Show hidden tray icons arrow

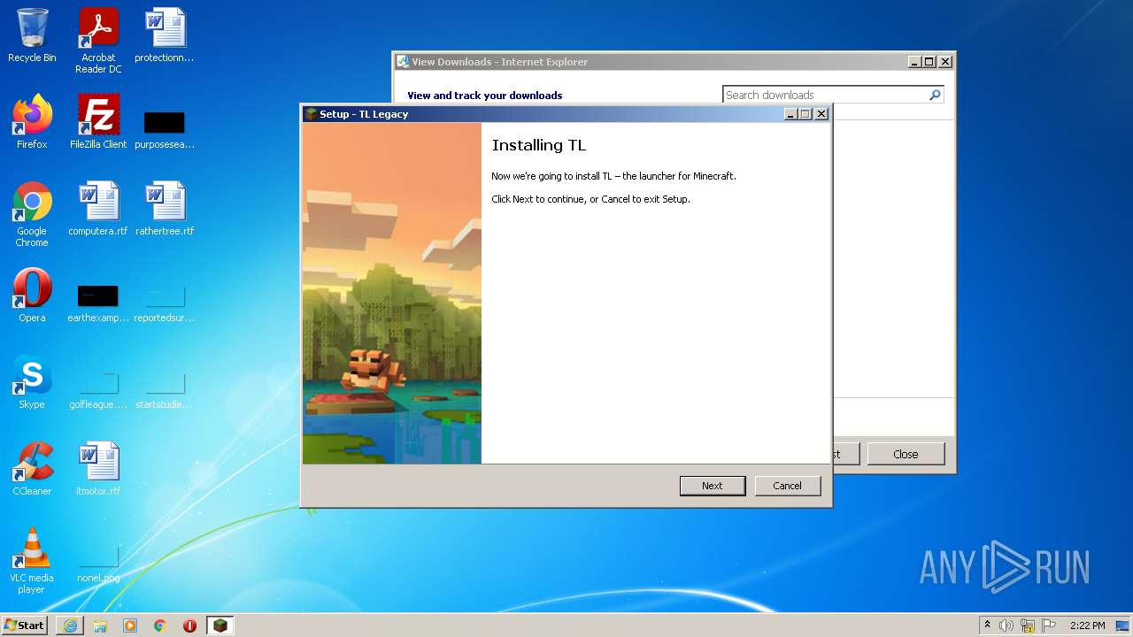pyautogui.click(x=987, y=625)
